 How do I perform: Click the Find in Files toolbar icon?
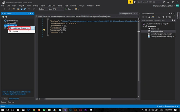tap(76, 9)
